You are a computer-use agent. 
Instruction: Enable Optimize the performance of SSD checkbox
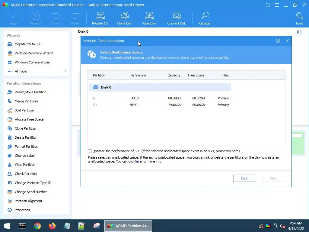[x=90, y=151]
